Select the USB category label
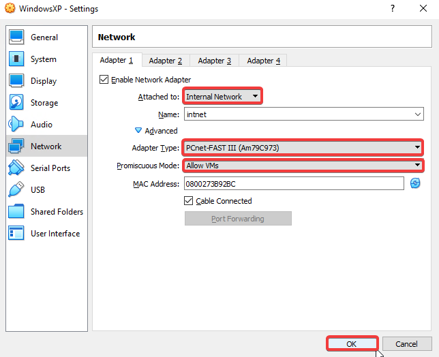The image size is (439, 357). 37,189
